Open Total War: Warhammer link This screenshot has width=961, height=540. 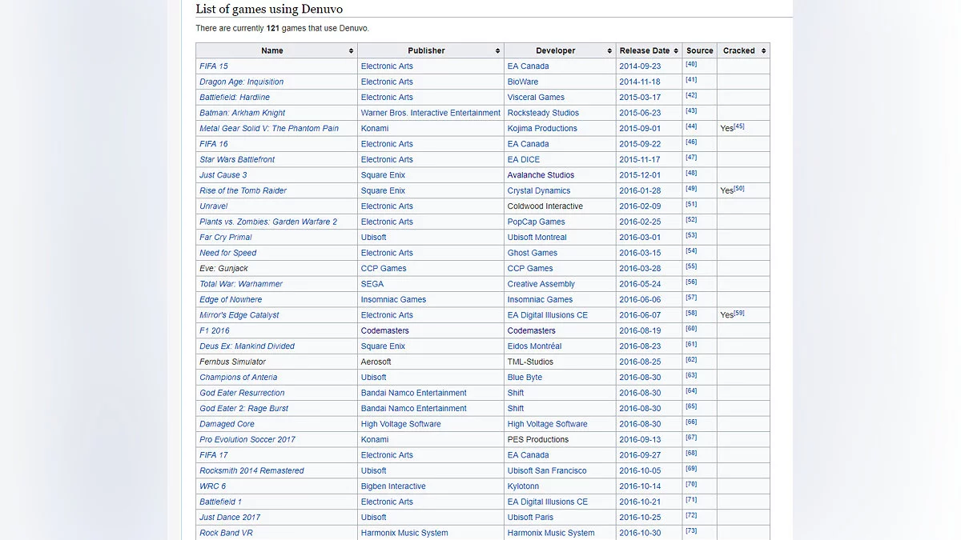241,284
